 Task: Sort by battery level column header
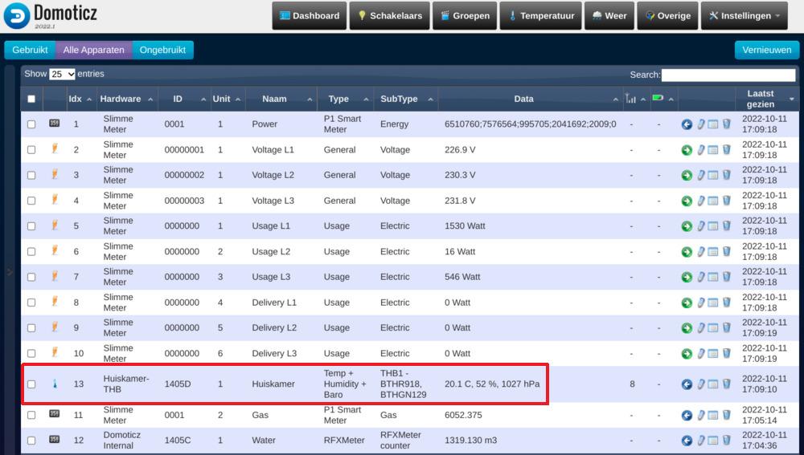(663, 99)
